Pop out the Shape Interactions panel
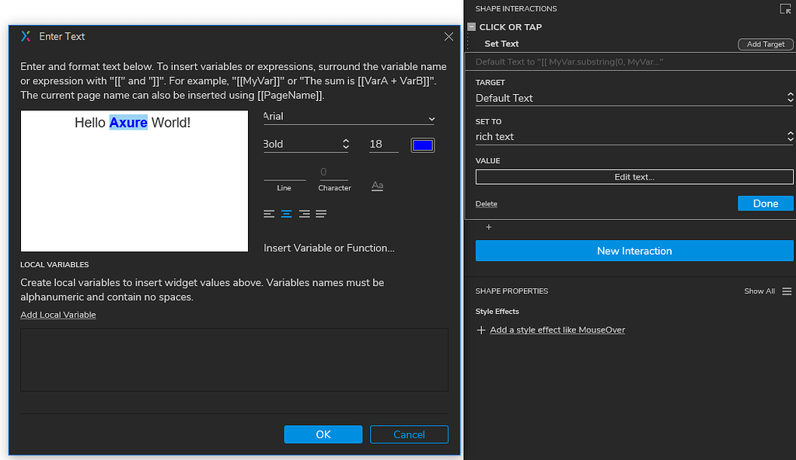Screen dimensions: 796x460 pos(785,9)
